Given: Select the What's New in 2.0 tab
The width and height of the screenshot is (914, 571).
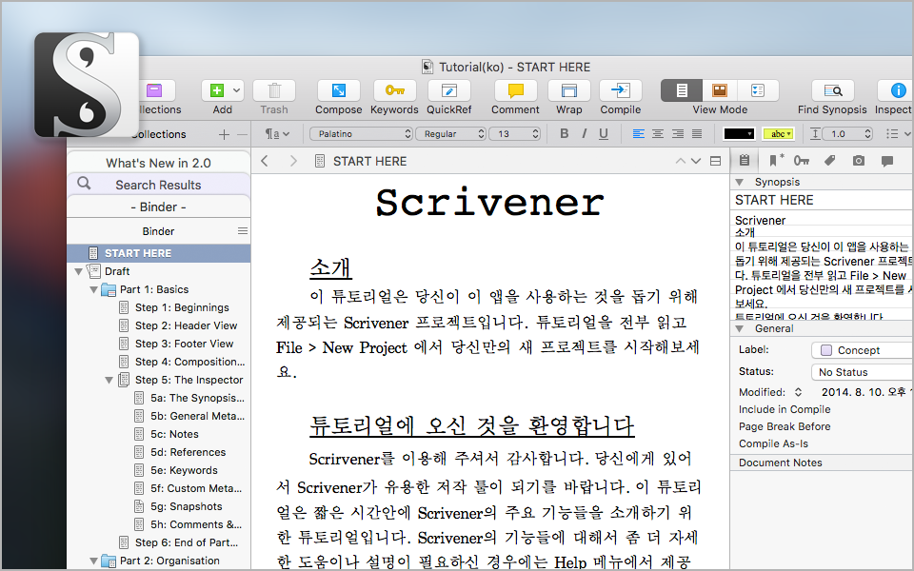Looking at the screenshot, I should (158, 163).
